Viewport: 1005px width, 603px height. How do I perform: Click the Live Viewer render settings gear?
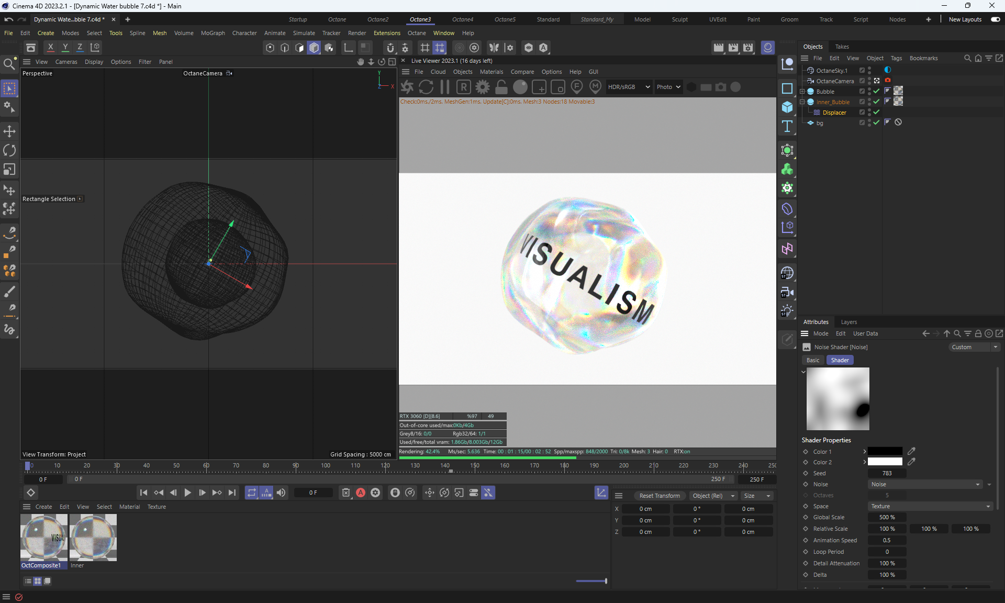pos(483,87)
